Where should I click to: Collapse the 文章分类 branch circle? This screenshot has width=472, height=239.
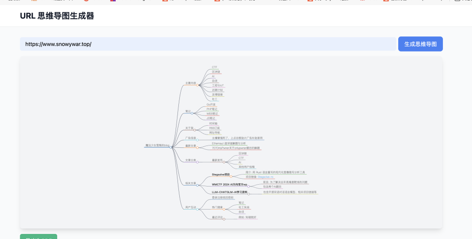coord(197,162)
